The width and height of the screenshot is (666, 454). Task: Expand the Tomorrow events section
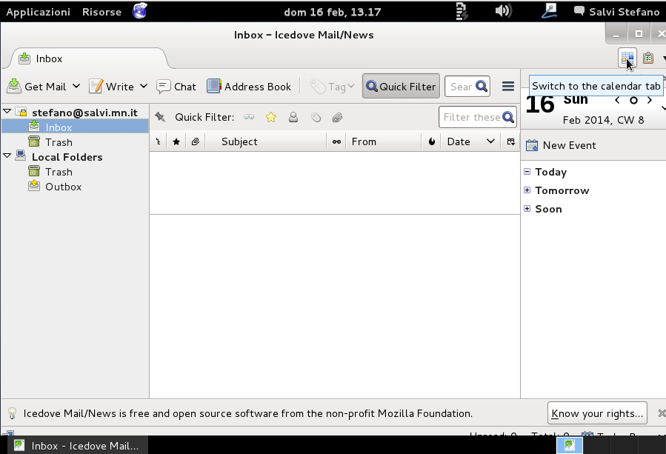coord(527,190)
